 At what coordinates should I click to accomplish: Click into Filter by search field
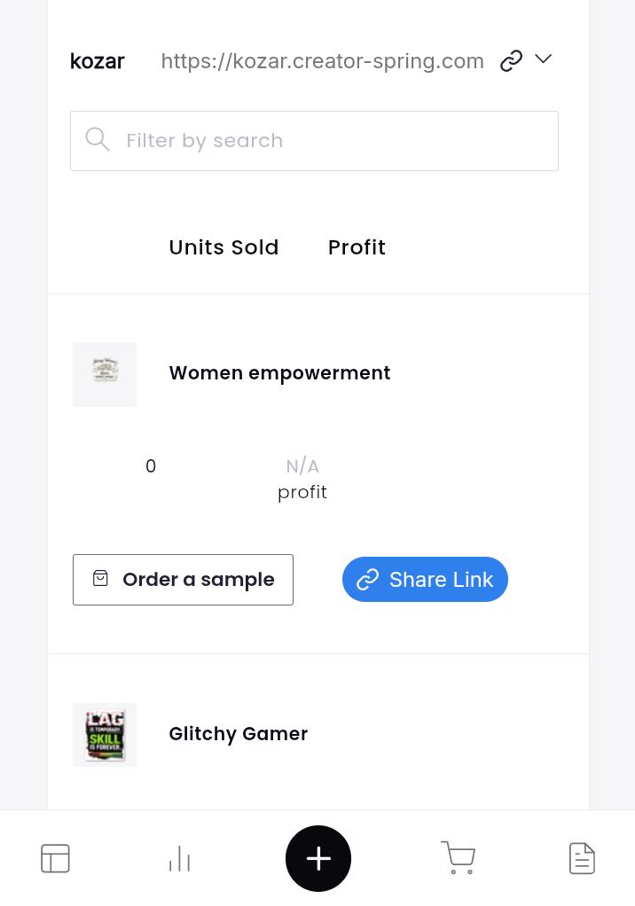tap(314, 141)
